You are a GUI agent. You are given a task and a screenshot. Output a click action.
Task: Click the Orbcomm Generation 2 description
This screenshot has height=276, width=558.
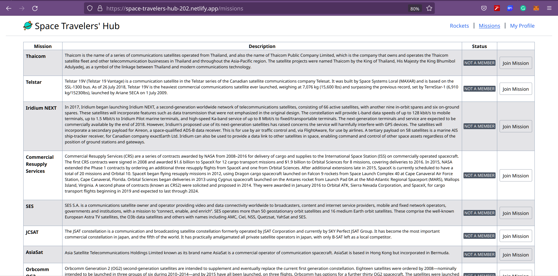[x=262, y=271]
